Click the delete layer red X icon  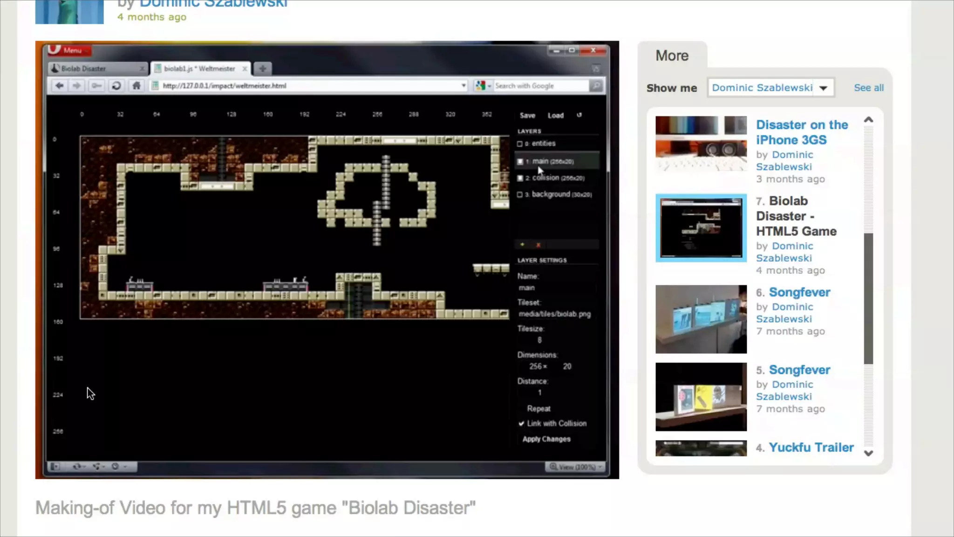(x=538, y=245)
